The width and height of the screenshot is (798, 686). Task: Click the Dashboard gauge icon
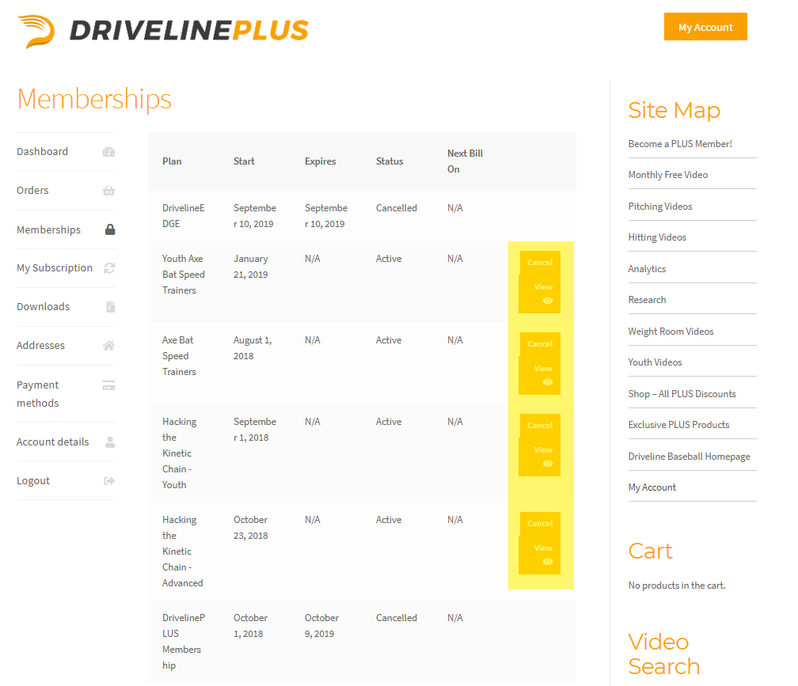(x=109, y=152)
